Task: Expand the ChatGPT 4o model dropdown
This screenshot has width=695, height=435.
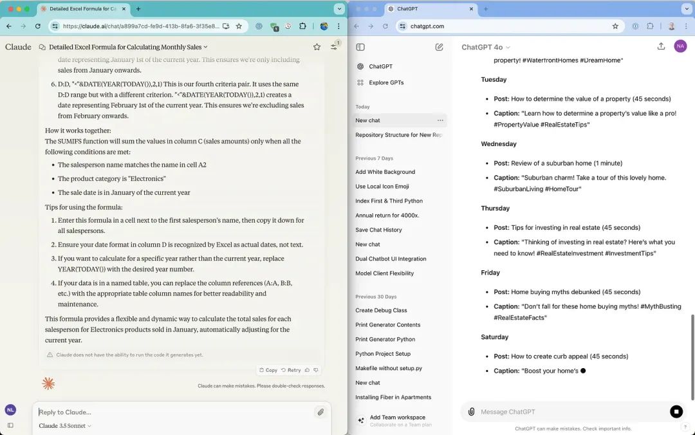Action: (x=486, y=47)
